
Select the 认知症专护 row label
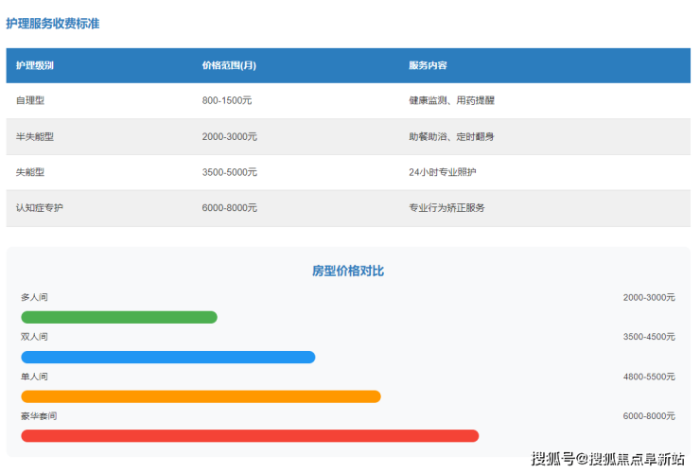tap(40, 208)
